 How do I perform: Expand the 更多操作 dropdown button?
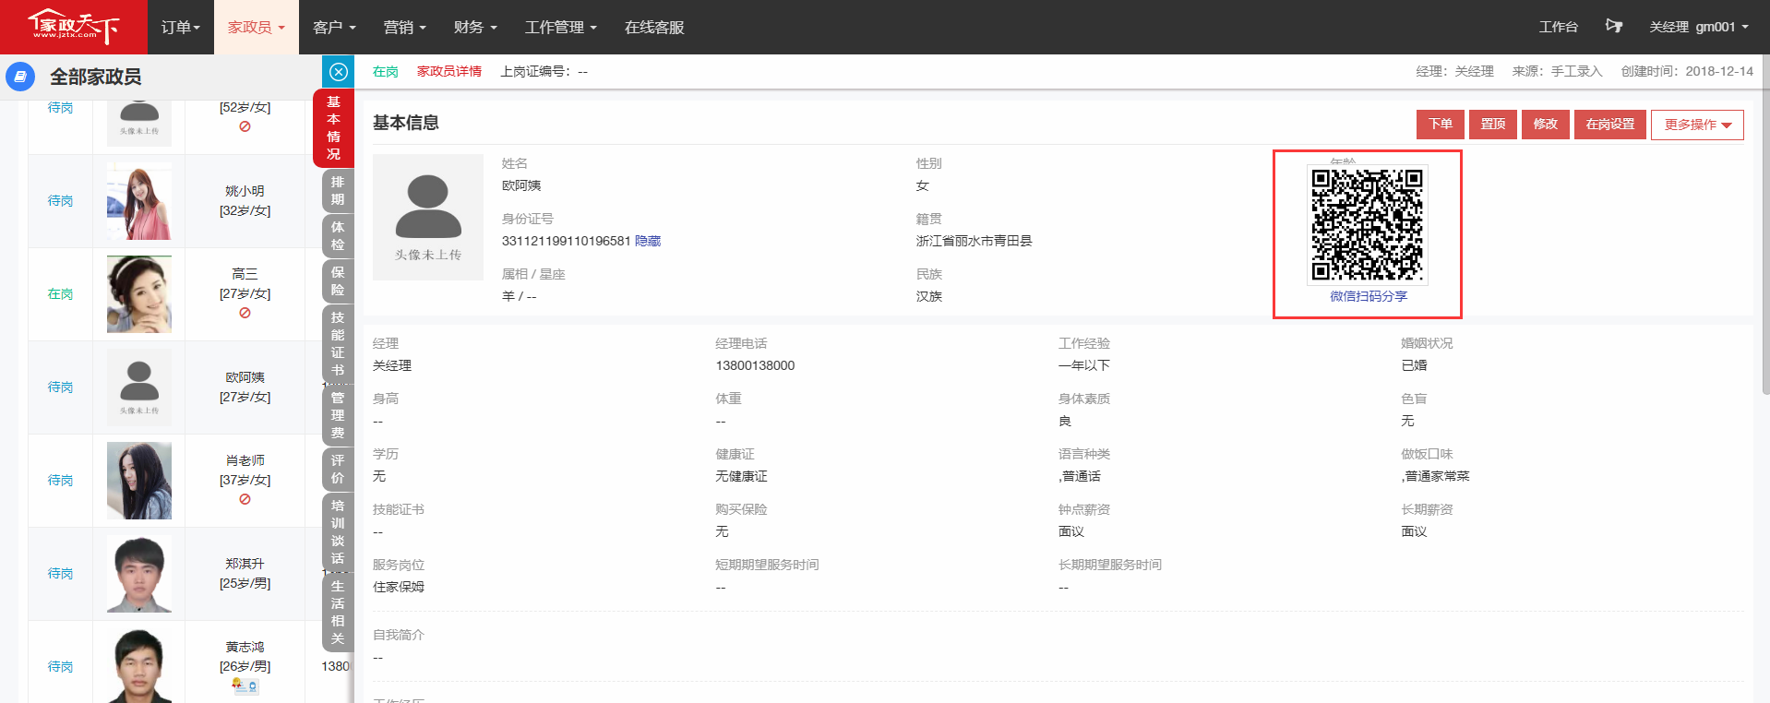(1697, 125)
